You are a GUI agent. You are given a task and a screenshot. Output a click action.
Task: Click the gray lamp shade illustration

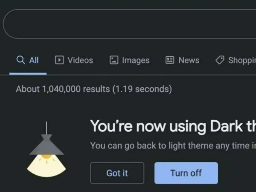(47, 145)
